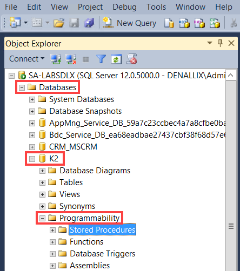The height and width of the screenshot is (271, 240).
Task: Expand the AppMng_Service_DB database
Action: pyautogui.click(x=32, y=123)
